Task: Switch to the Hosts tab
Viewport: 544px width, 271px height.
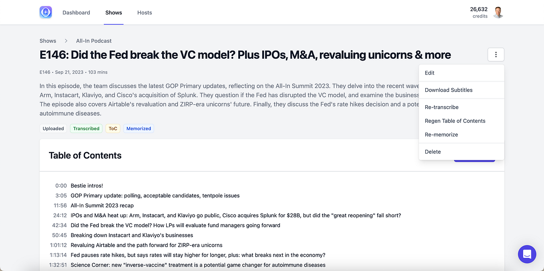Action: click(x=144, y=13)
